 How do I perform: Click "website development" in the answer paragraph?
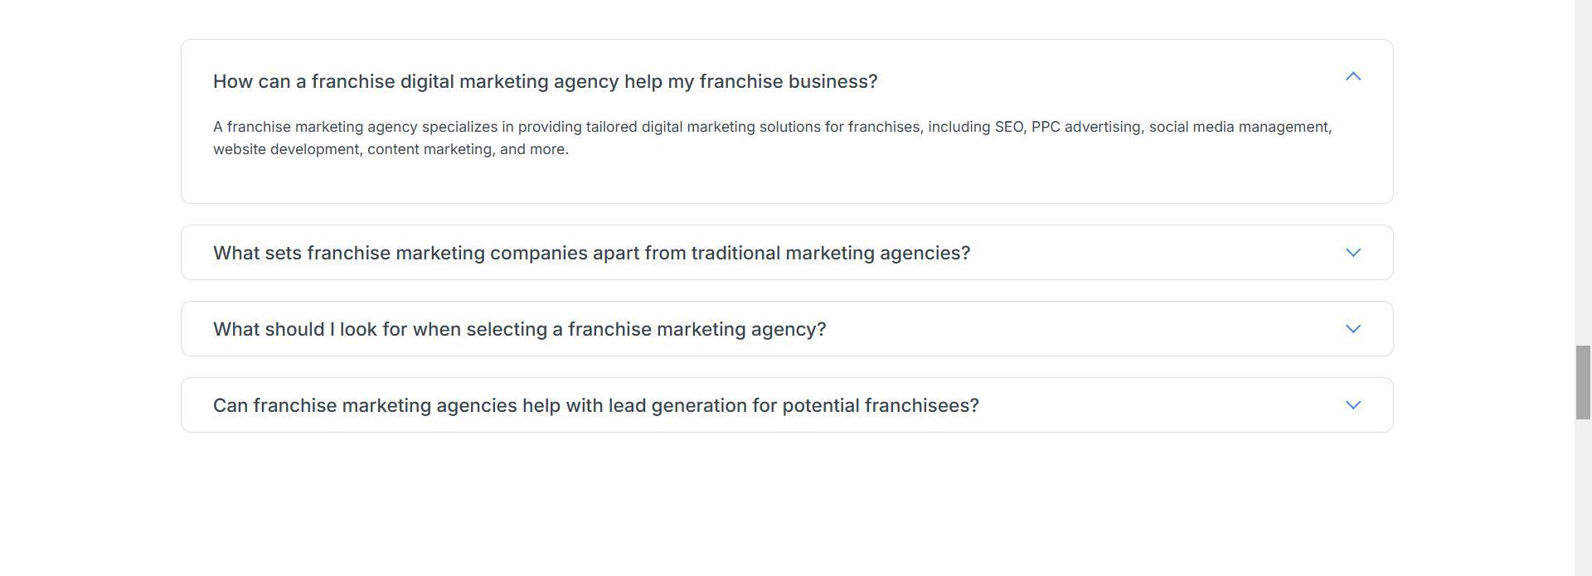(x=286, y=150)
